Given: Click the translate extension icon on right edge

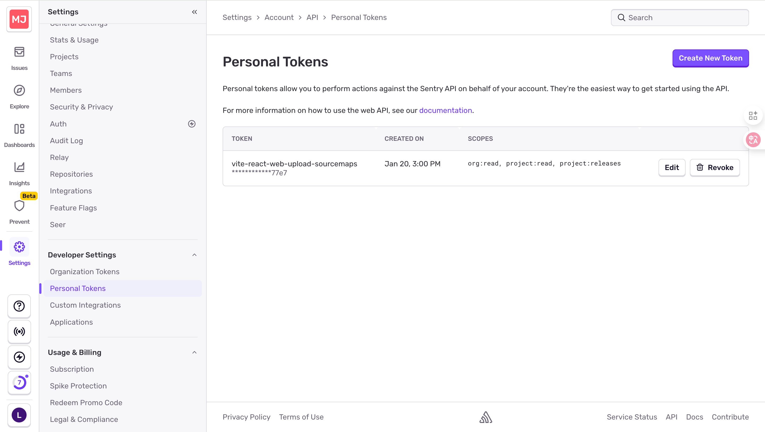Looking at the screenshot, I should (753, 140).
